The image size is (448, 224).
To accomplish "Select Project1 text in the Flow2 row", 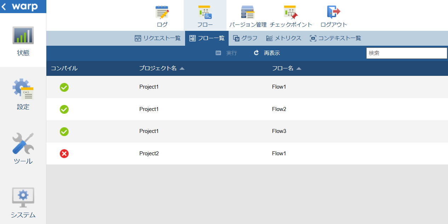I will click(149, 109).
